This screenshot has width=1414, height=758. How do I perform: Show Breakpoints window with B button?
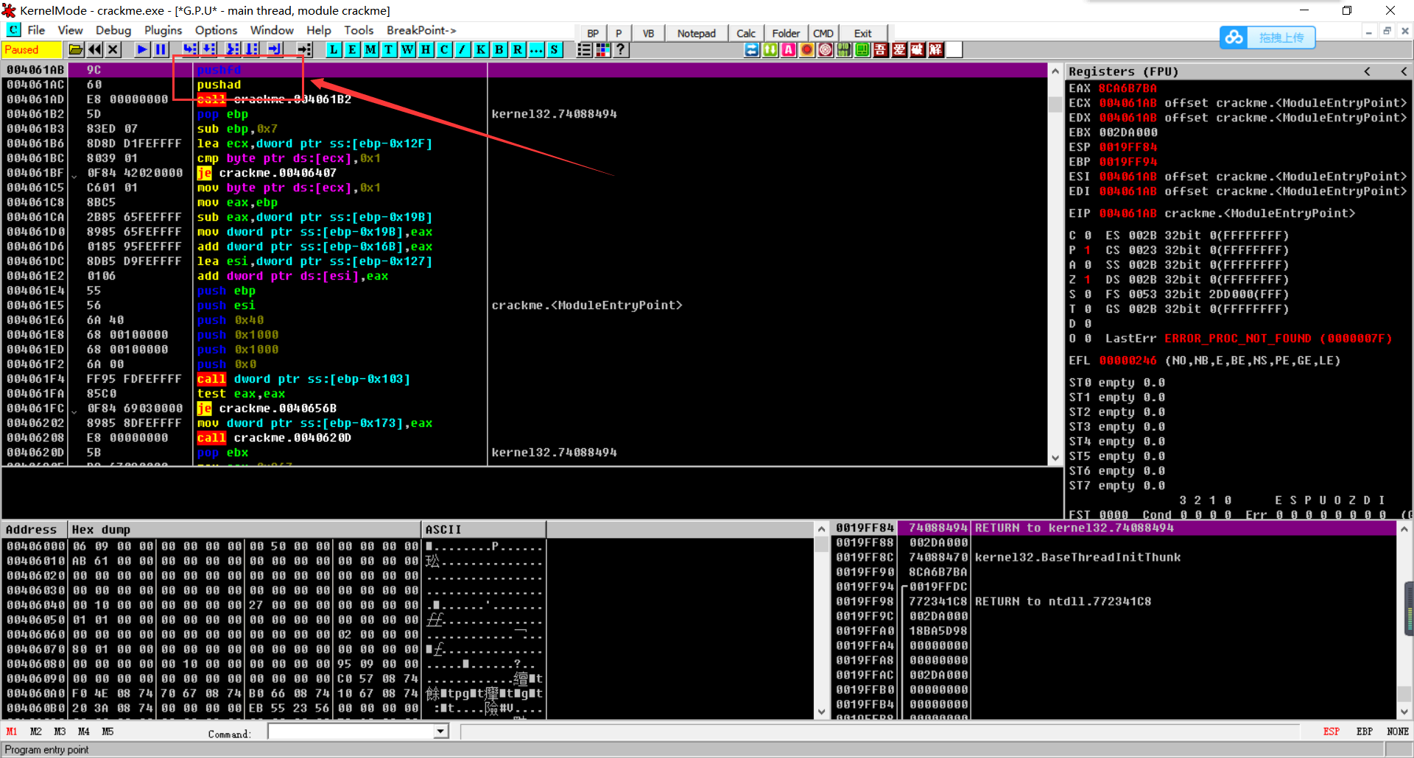(499, 49)
